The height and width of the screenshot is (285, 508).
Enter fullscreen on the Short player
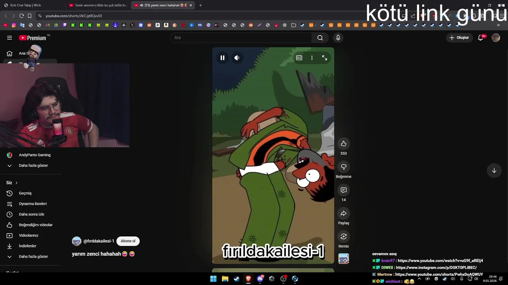325,58
